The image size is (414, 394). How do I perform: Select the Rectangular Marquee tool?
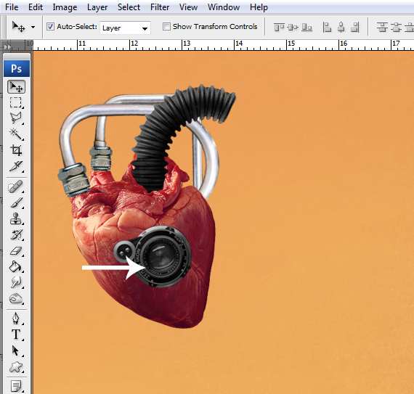click(x=16, y=102)
